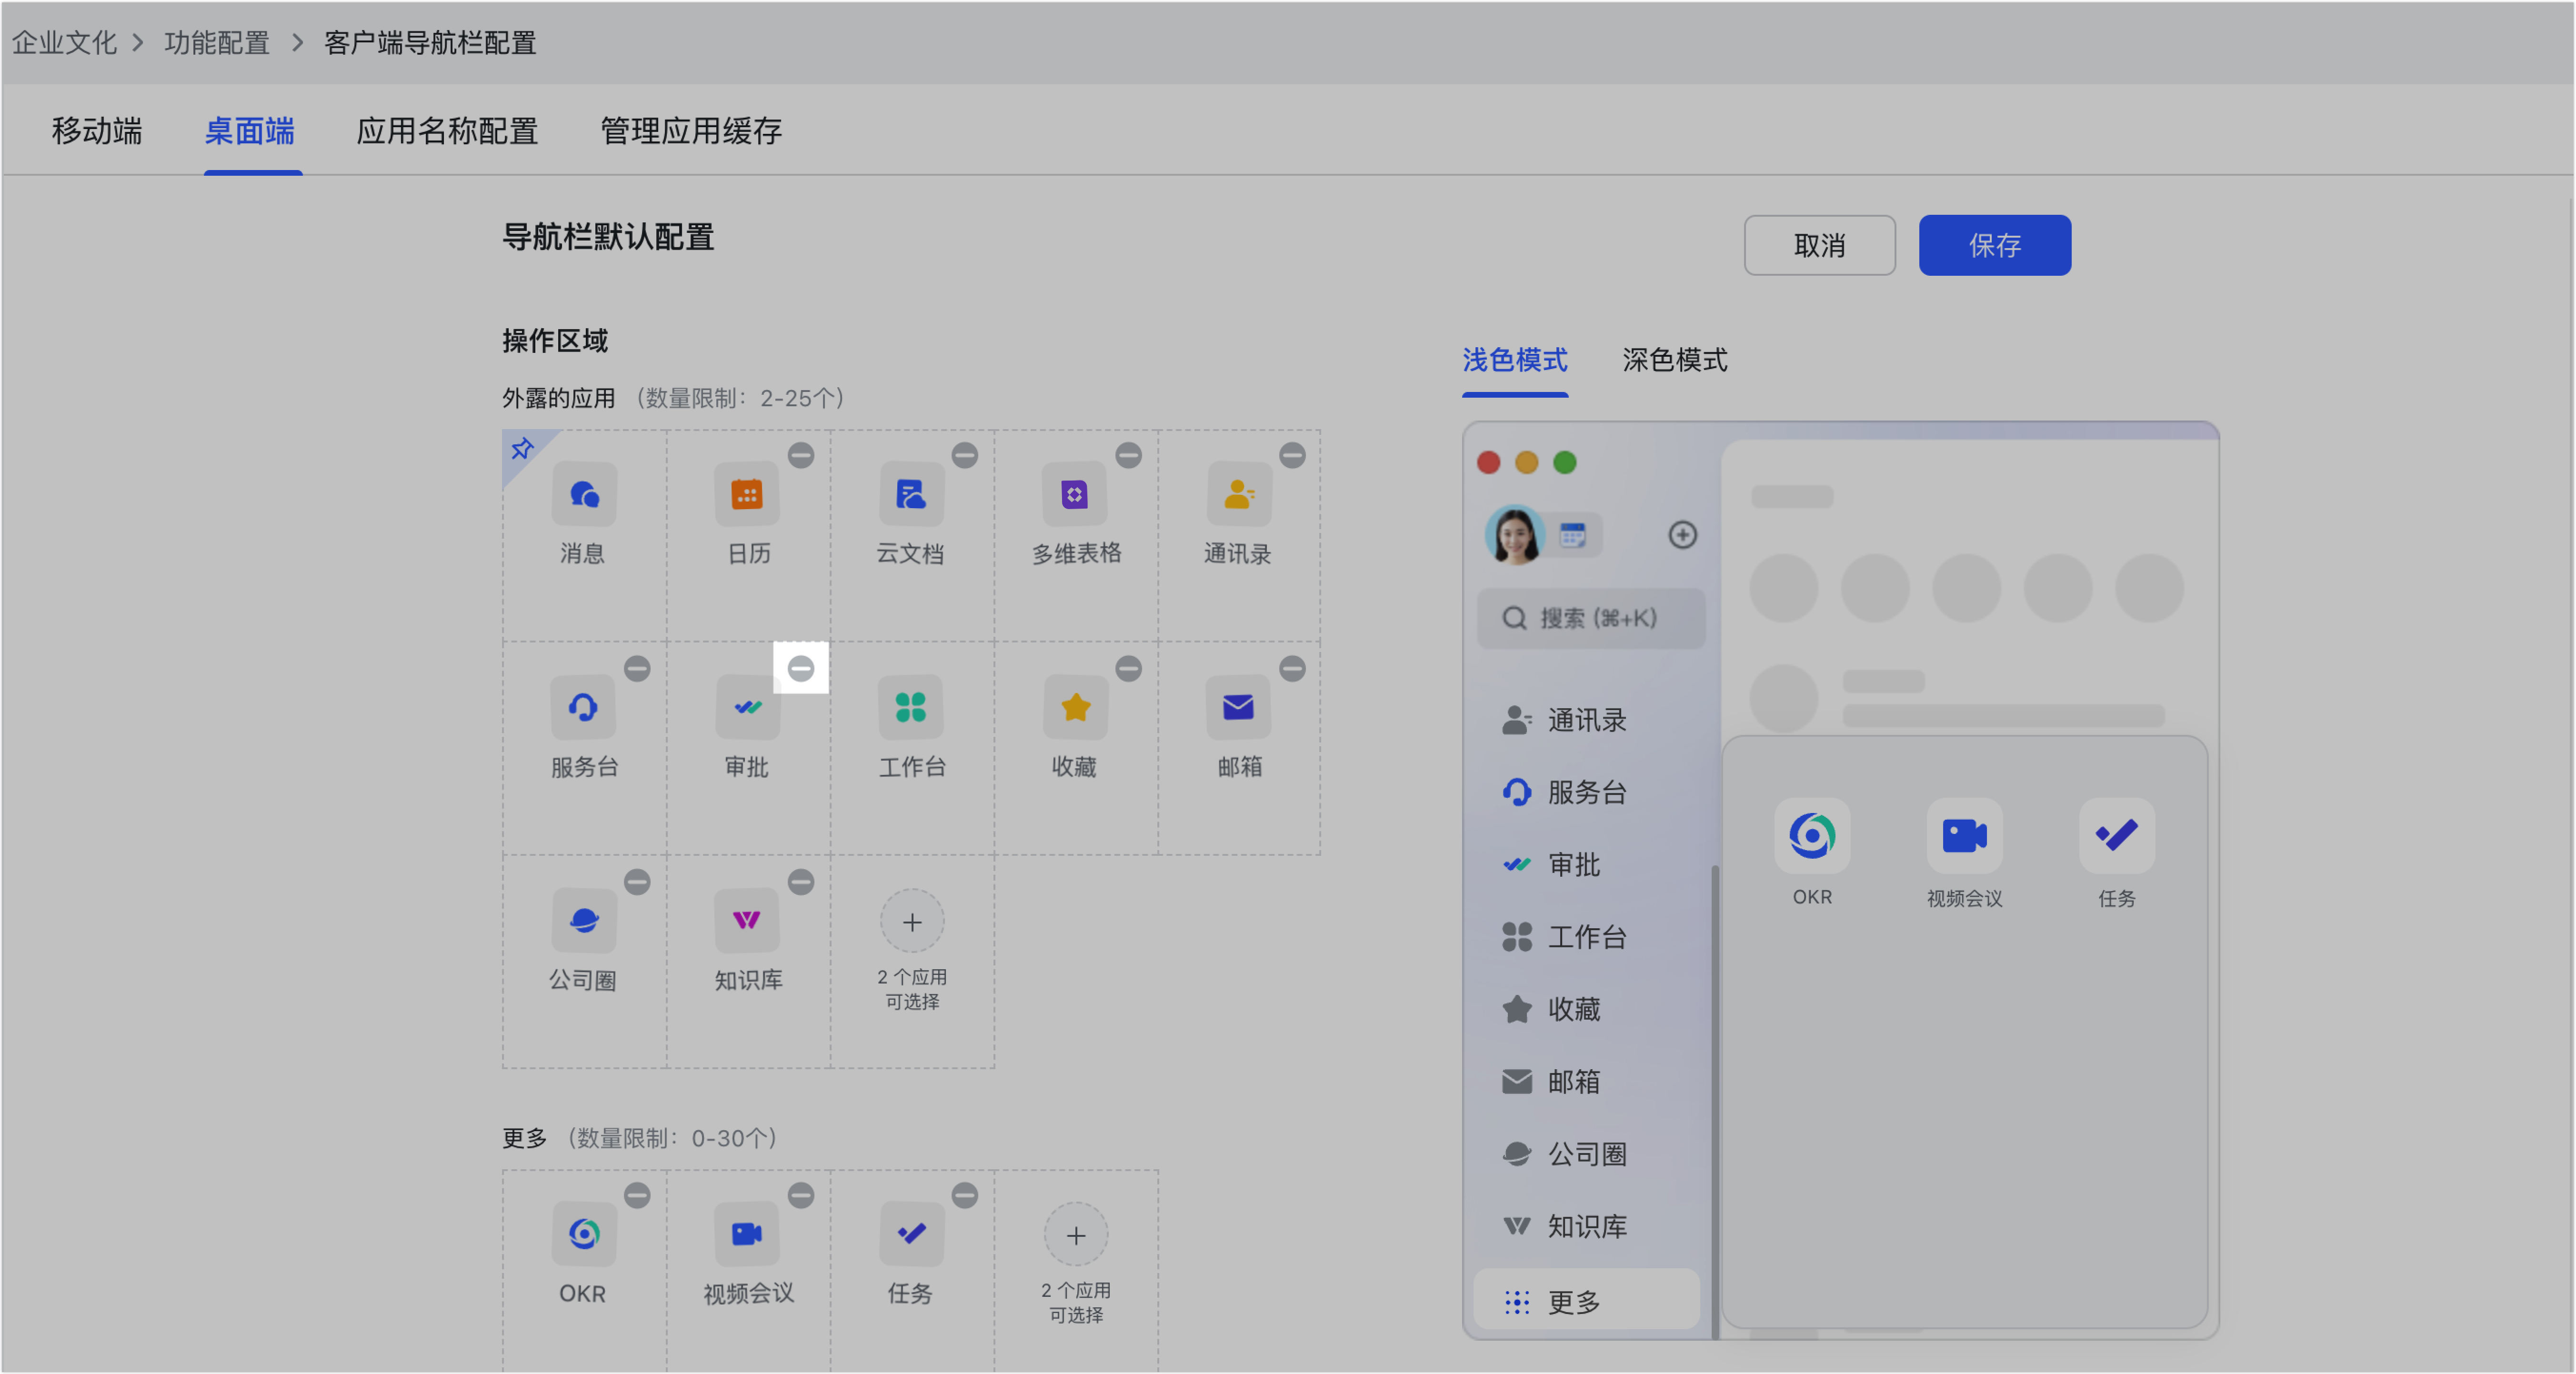
Task: Select the 服务台 app icon in grid
Action: [584, 707]
